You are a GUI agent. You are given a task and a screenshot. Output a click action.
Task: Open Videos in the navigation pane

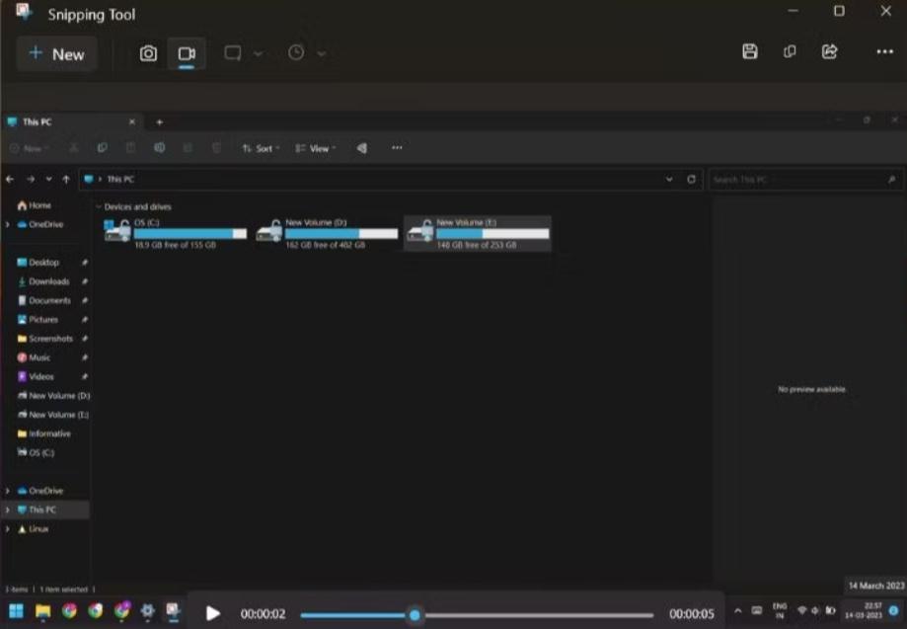[36, 376]
